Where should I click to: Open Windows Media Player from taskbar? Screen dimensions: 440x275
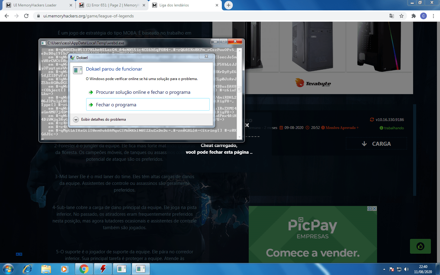64,269
